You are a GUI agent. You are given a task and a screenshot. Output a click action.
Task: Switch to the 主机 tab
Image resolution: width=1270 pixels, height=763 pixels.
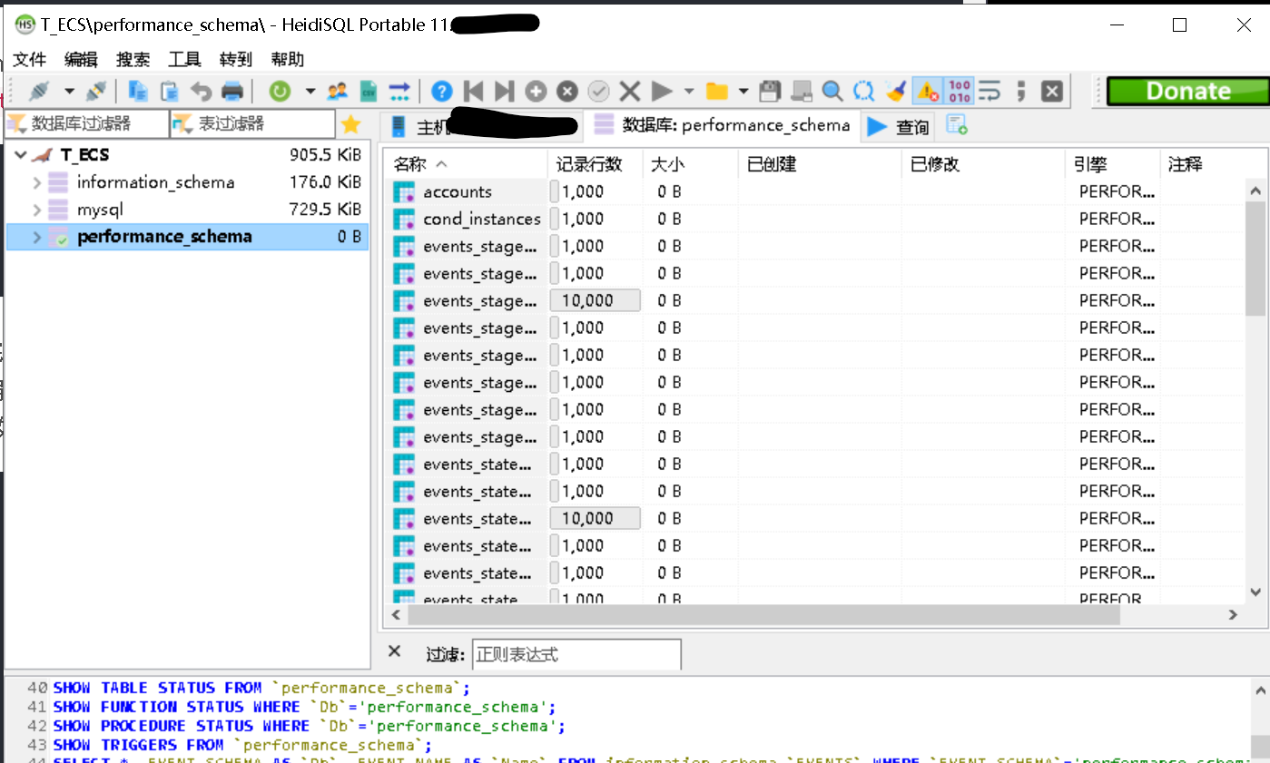(481, 126)
